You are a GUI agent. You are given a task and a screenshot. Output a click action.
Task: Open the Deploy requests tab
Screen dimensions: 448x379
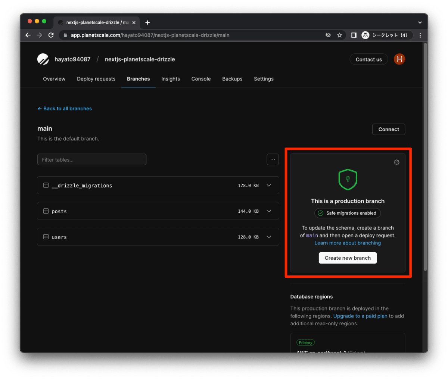(96, 79)
